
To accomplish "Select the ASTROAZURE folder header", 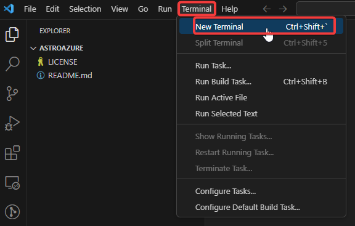I will [62, 48].
